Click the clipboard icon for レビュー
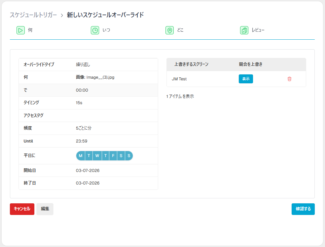The width and height of the screenshot is (325, 247). point(244,30)
